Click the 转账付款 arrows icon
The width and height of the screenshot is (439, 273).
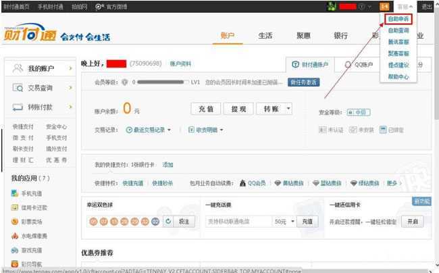(x=18, y=107)
